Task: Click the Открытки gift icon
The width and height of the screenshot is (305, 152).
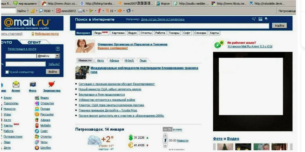Action: pyautogui.click(x=37, y=103)
